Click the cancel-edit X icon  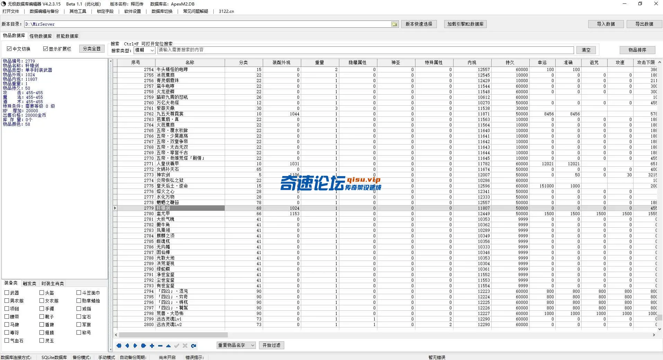[x=185, y=345]
